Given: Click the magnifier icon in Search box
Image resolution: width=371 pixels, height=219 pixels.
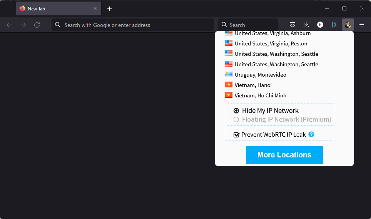Looking at the screenshot, I should coord(224,25).
